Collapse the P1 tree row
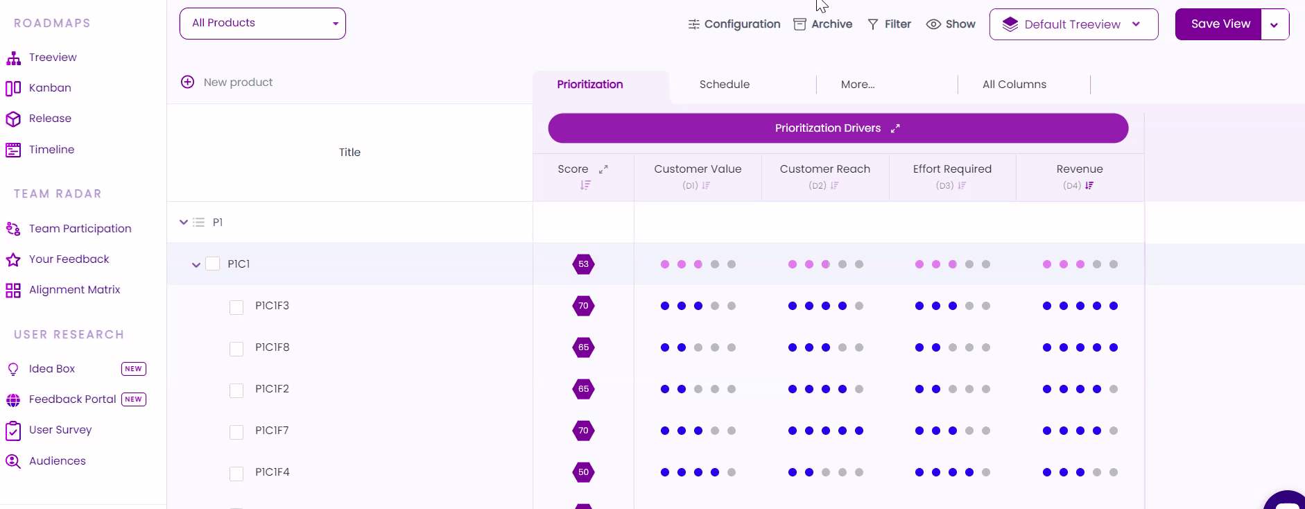 tap(184, 223)
